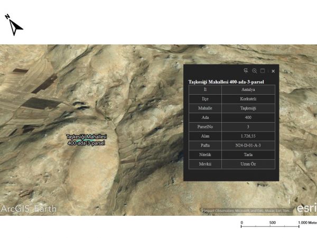Select the Mevkii value Uzun Öz
Viewport: 317px width, 238px height.
(x=248, y=164)
